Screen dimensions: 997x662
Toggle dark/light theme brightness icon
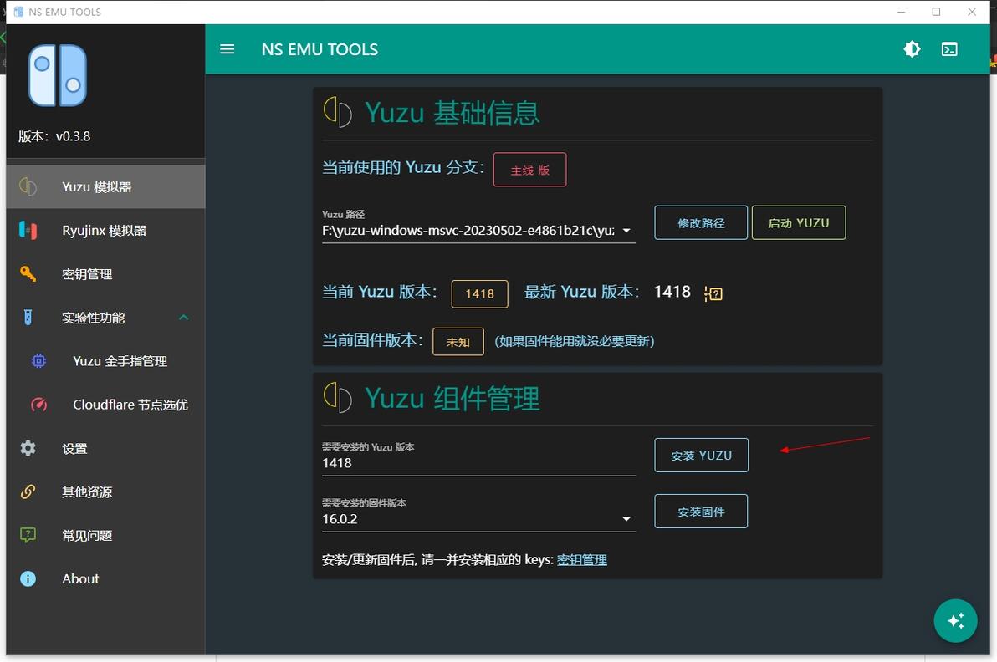coord(912,49)
